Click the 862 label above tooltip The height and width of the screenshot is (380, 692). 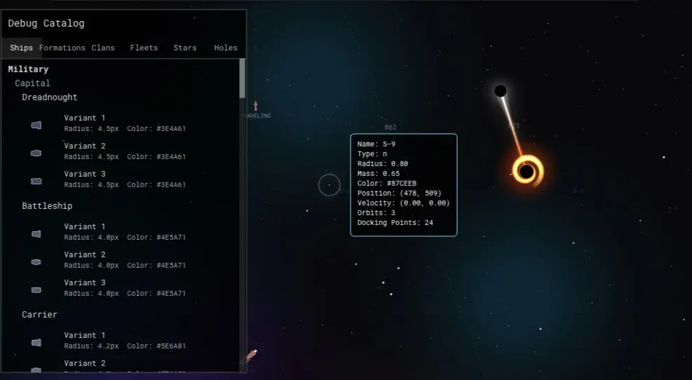click(391, 128)
